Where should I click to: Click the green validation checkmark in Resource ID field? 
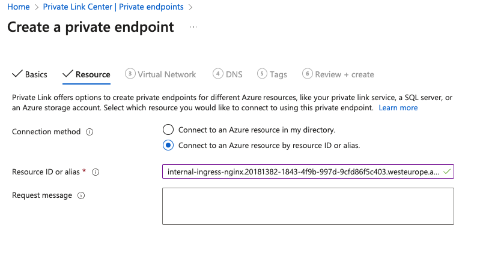446,172
